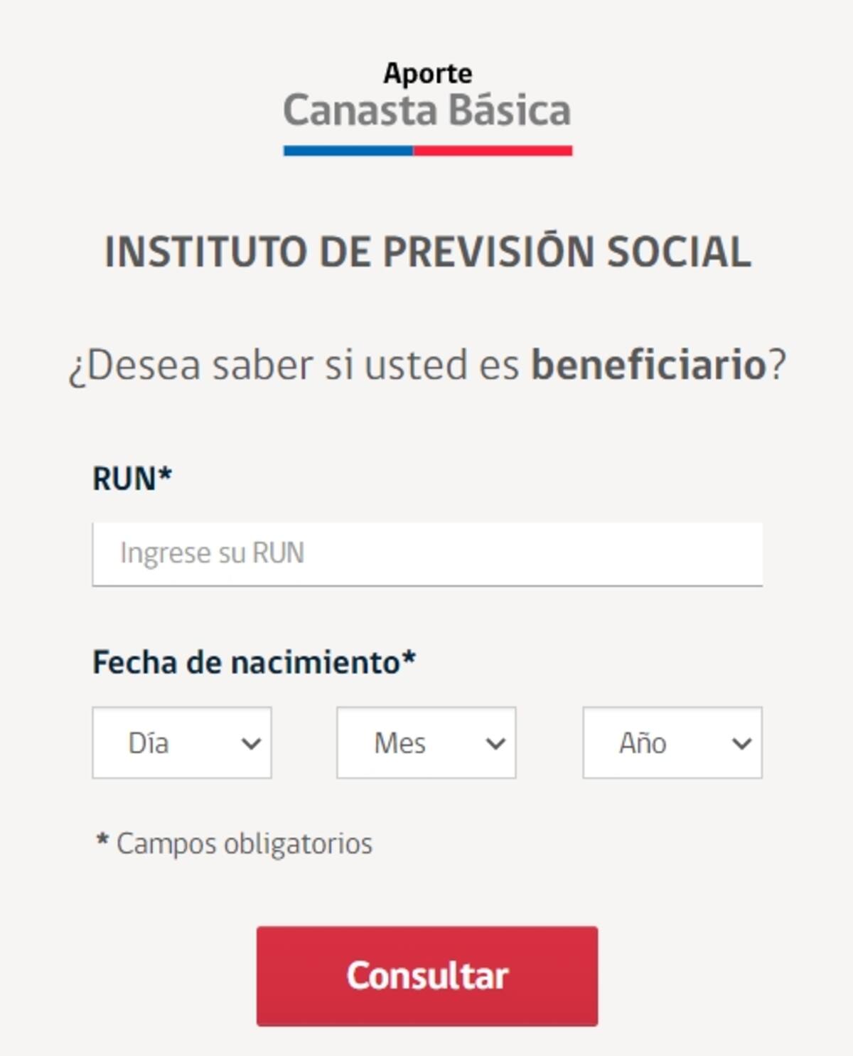Click the "Canasta Básica" gray title text
This screenshot has height=1056, width=853.
(x=427, y=111)
